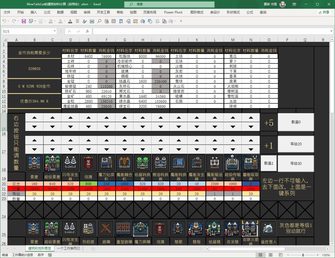Open the Name Box dropdown arrow
335x258 pixels.
tap(55, 31)
